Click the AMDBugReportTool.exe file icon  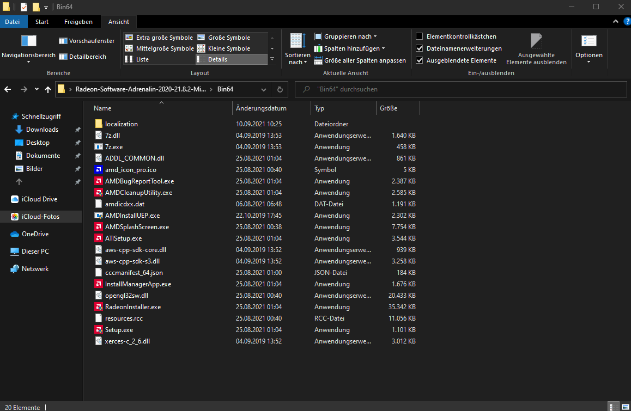coord(99,181)
